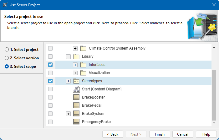Click the BrakePedal block icon
Viewport: 219px width, 140px height.
tap(76, 105)
